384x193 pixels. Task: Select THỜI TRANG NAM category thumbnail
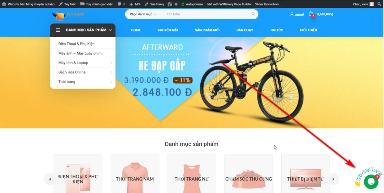click(135, 174)
